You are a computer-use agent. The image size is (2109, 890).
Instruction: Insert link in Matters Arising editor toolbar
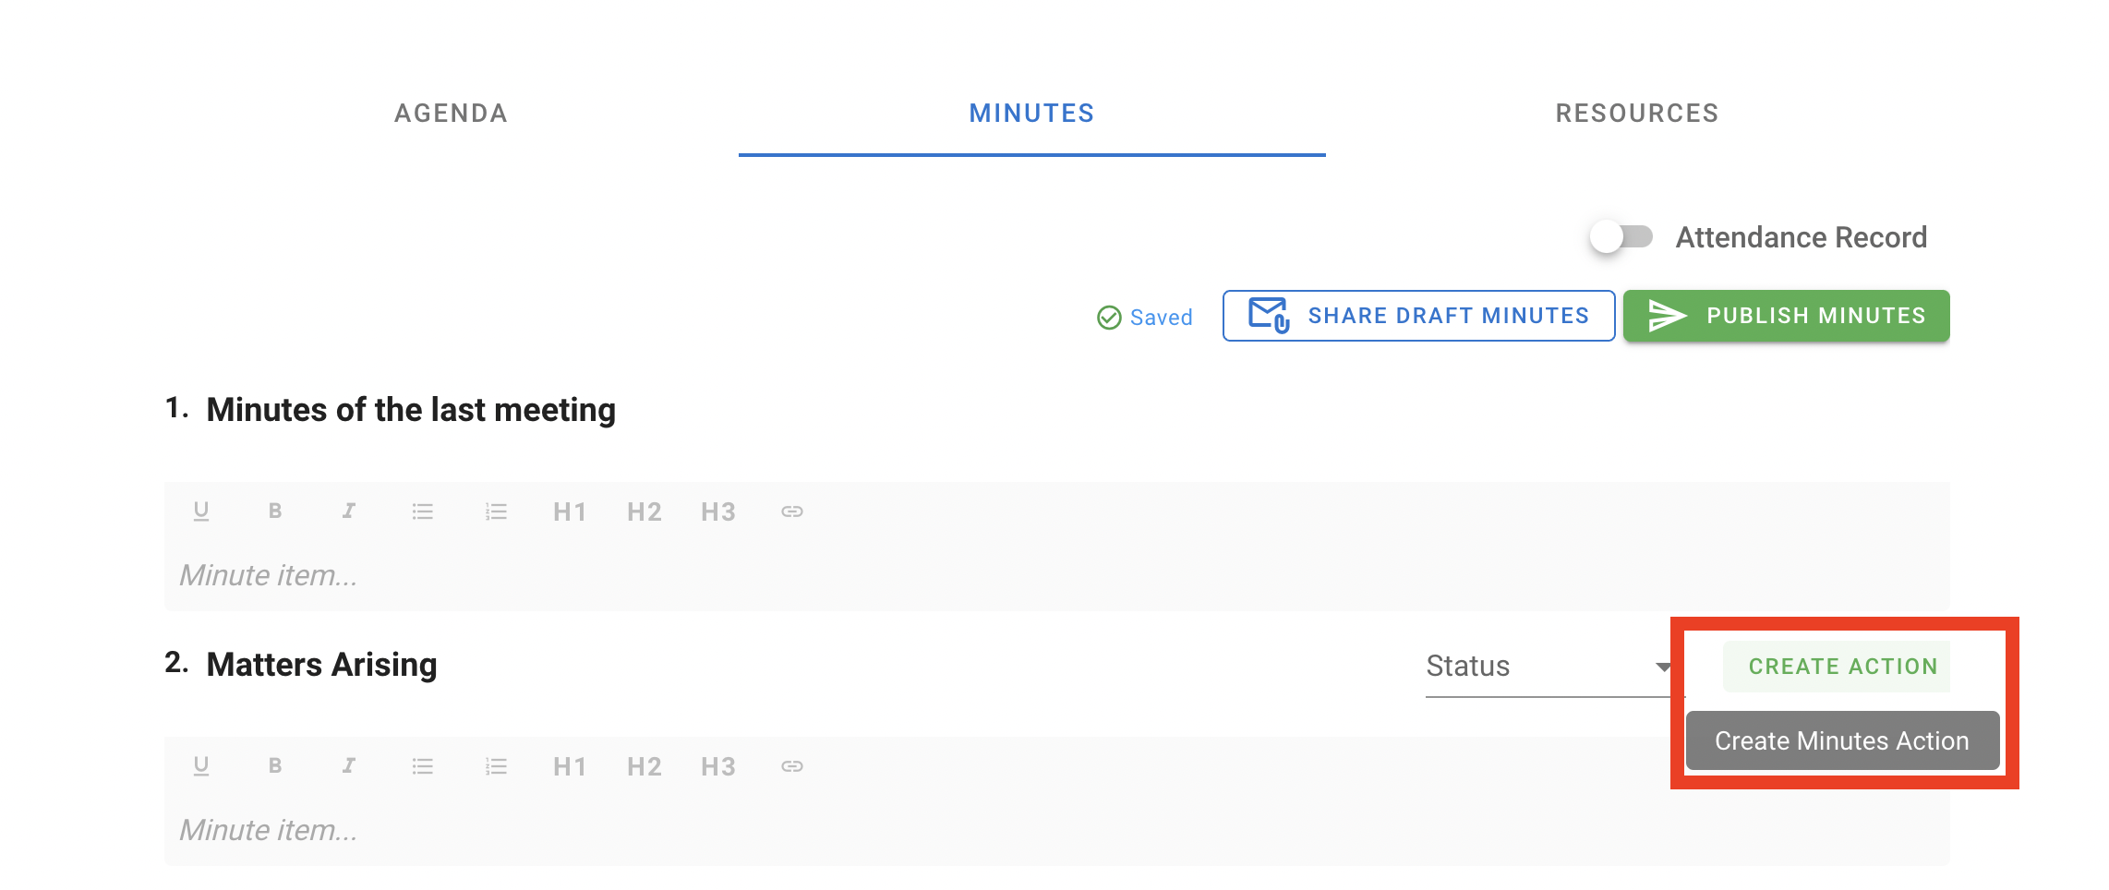tap(792, 766)
